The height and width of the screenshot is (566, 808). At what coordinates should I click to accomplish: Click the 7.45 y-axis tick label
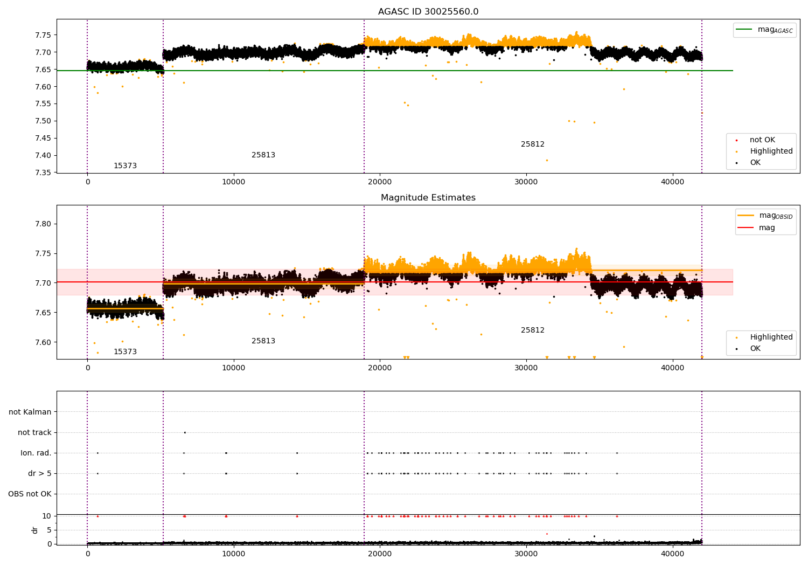point(43,138)
